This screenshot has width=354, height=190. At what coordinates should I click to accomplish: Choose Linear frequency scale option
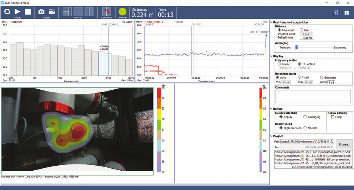coord(279,64)
